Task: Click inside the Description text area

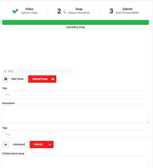Action: 76,114
